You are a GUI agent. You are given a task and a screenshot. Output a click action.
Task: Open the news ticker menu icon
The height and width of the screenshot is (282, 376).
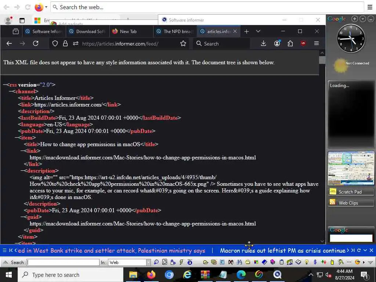[4, 250]
